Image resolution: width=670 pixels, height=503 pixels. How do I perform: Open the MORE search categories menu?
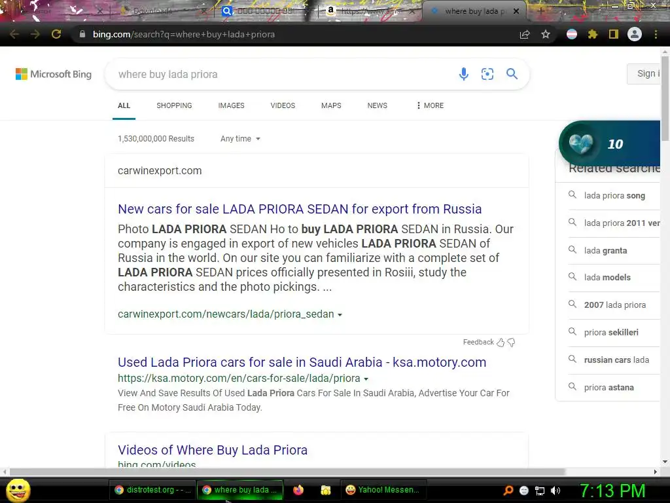[430, 105]
